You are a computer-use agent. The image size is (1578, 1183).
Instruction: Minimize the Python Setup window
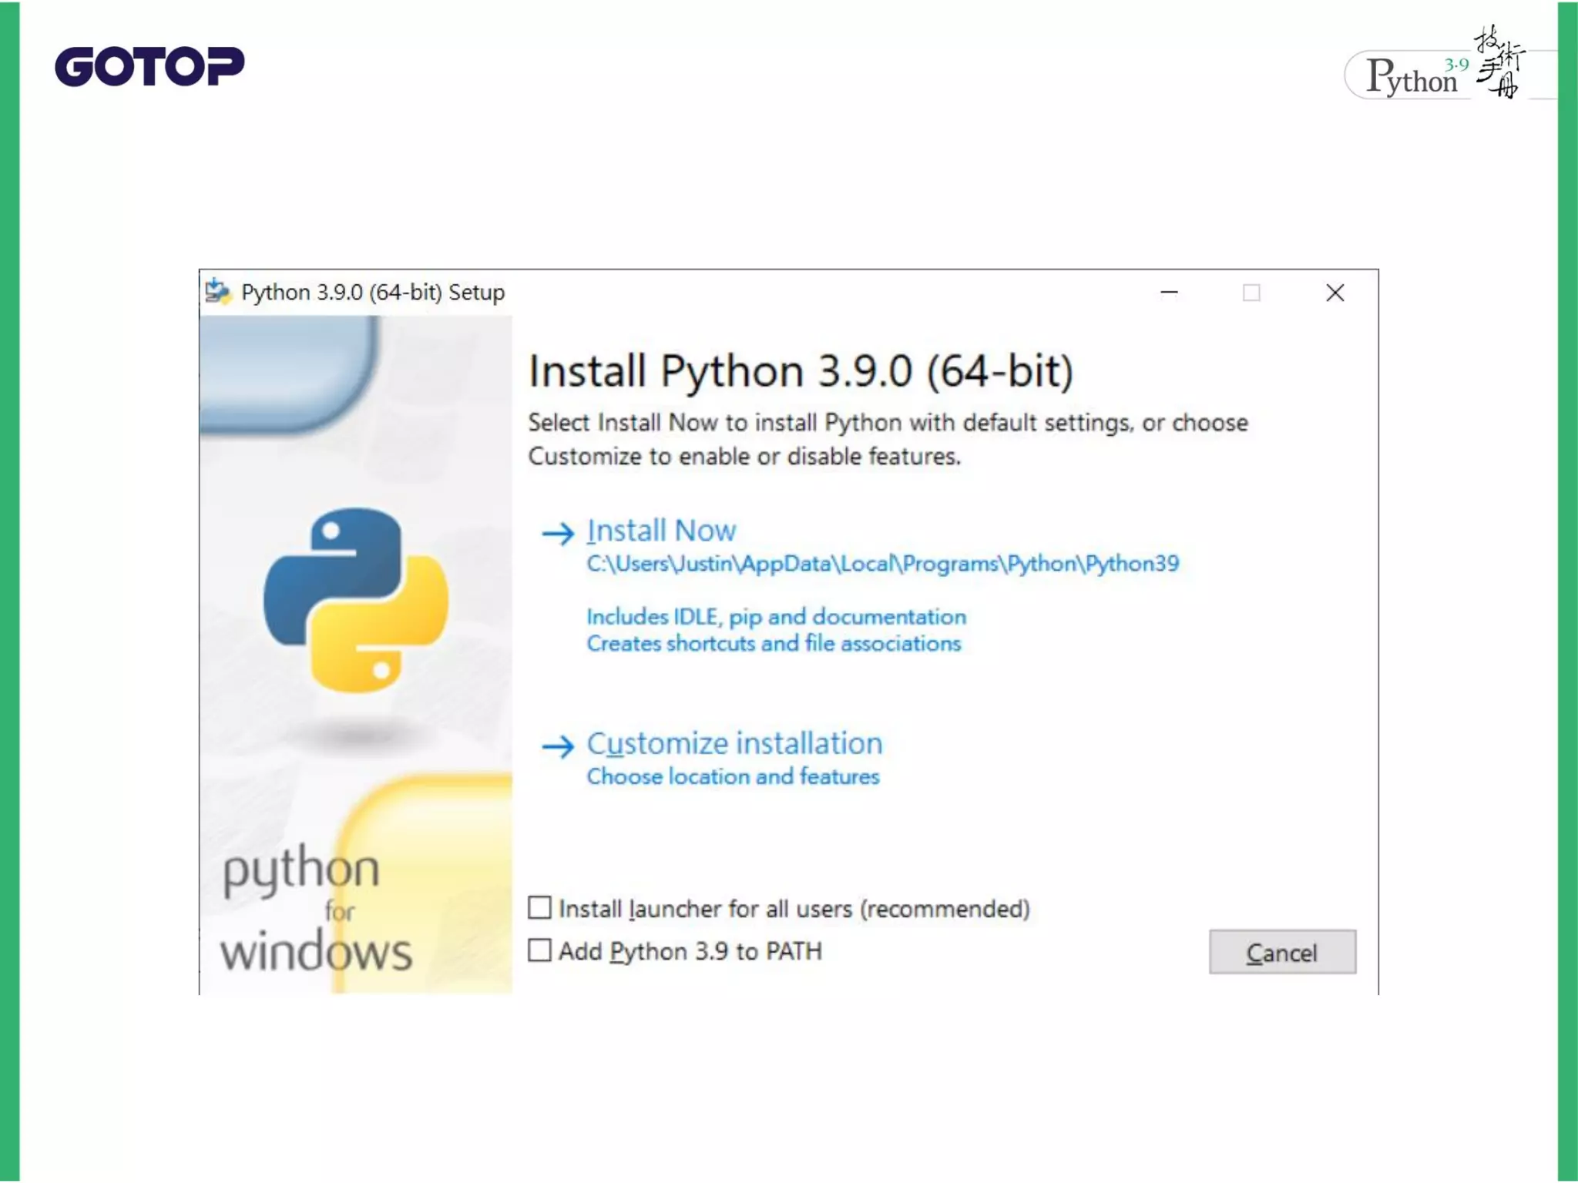point(1169,293)
